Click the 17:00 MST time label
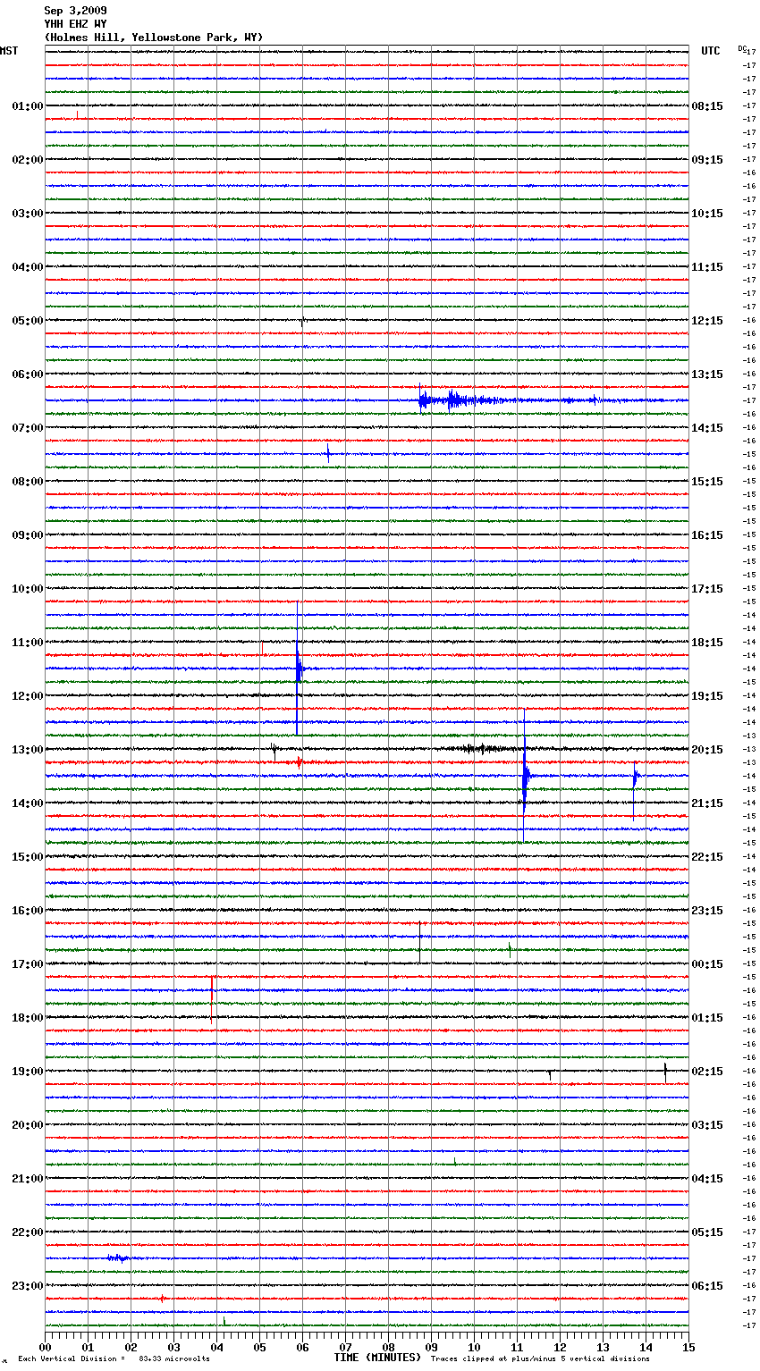 tap(28, 964)
